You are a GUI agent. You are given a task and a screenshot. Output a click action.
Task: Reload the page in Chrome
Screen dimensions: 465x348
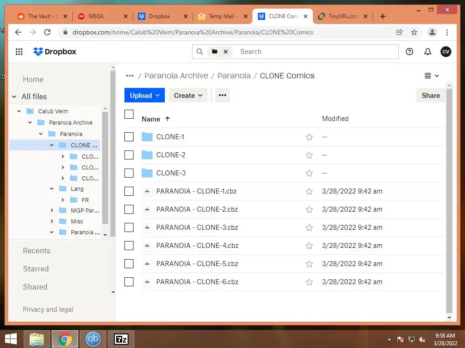tap(47, 32)
